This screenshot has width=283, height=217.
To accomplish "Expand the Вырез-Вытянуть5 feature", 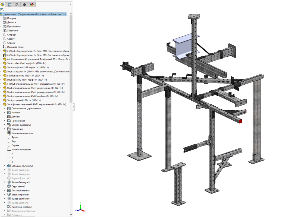I will pyautogui.click(x=5, y=182).
